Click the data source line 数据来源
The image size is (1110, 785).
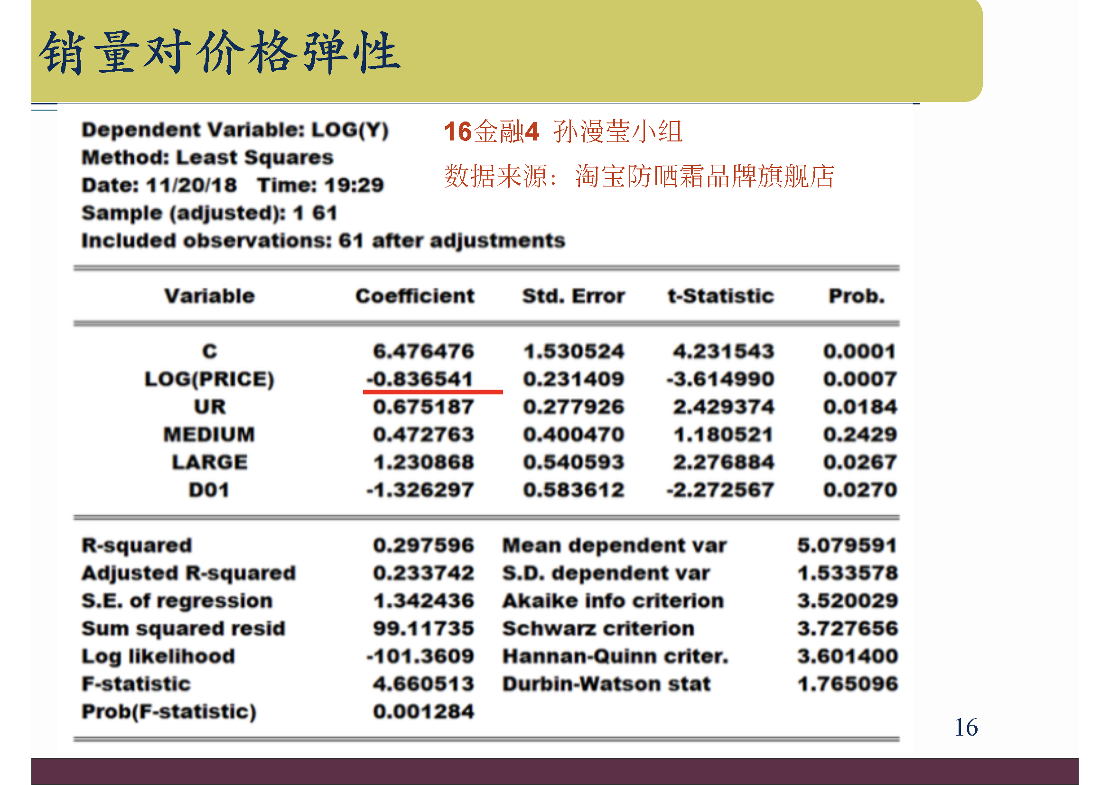pyautogui.click(x=639, y=176)
